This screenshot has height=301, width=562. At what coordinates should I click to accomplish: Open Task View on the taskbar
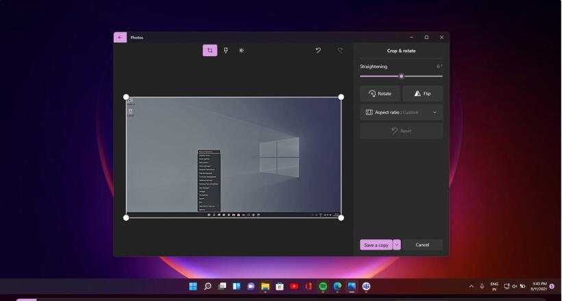[222, 287]
